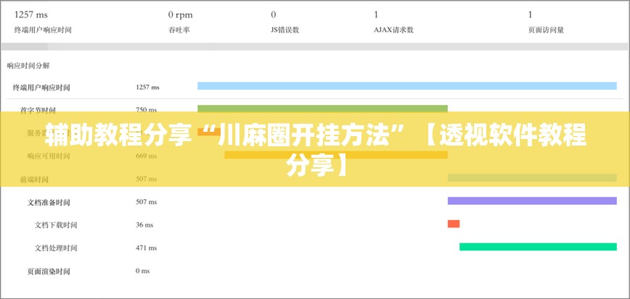The width and height of the screenshot is (630, 299).
Task: Click the dark thumb of the horizontal gray scrollbar
Action: tap(24, 46)
